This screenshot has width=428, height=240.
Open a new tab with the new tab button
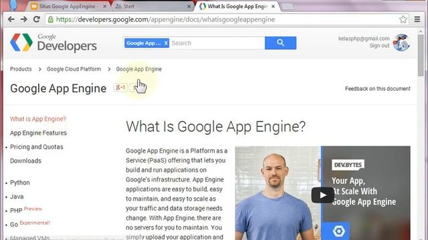coord(288,7)
